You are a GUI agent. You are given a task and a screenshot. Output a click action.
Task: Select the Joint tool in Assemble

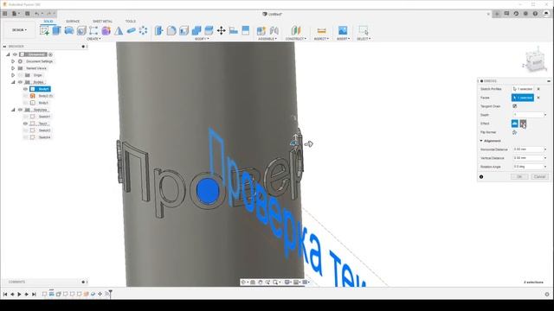coord(274,31)
